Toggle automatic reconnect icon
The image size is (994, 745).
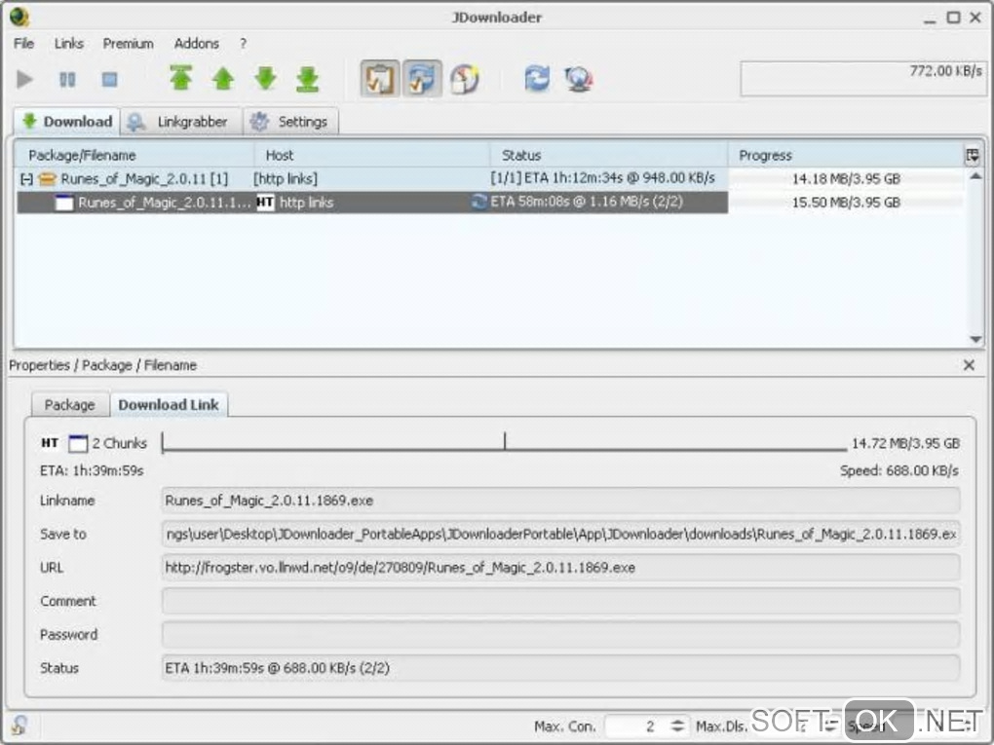click(422, 79)
